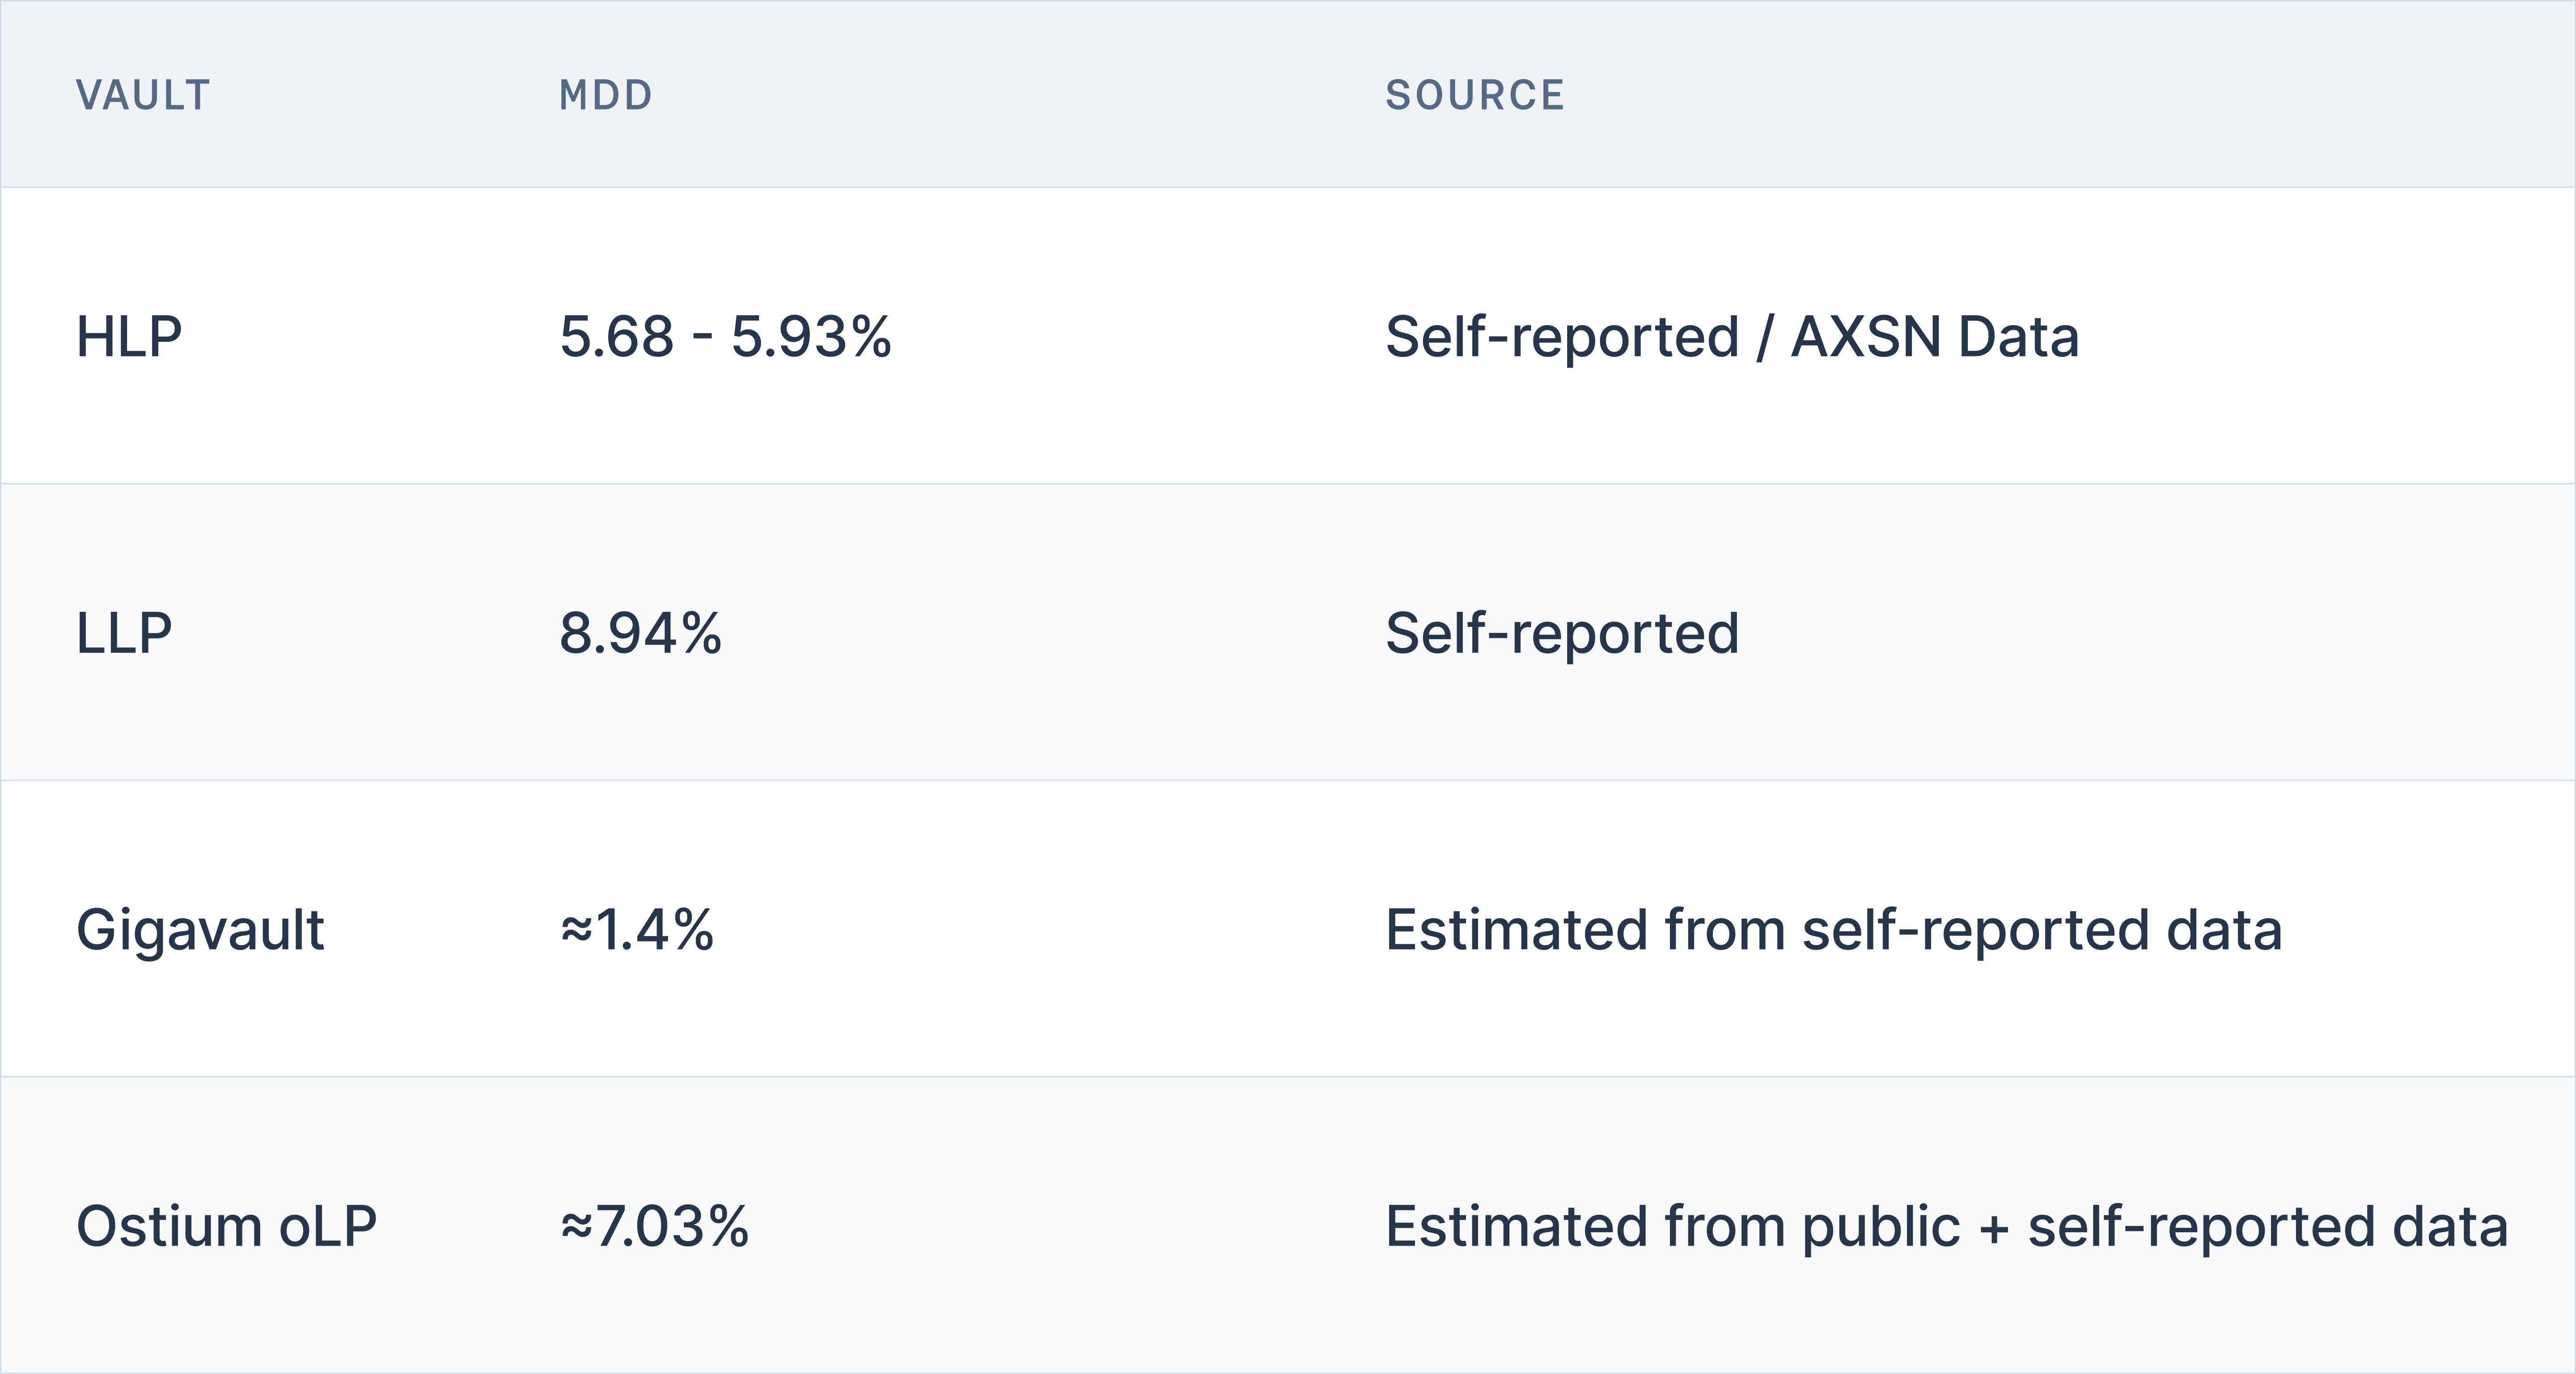This screenshot has height=1374, width=2576.
Task: Click 'Estimated from self-reported data' in Gigavault row
Action: (x=1833, y=930)
